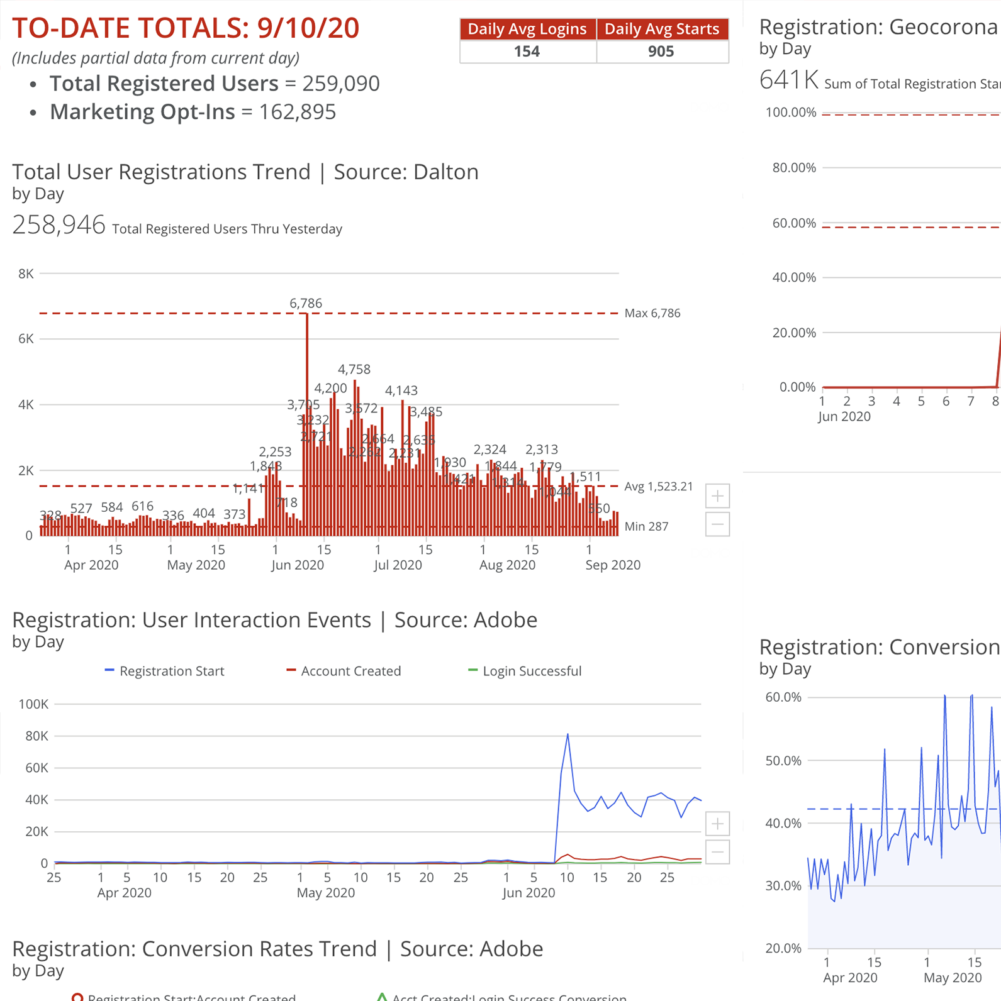The image size is (1001, 1001).
Task: Select the 154 daily logins value
Action: [x=527, y=52]
